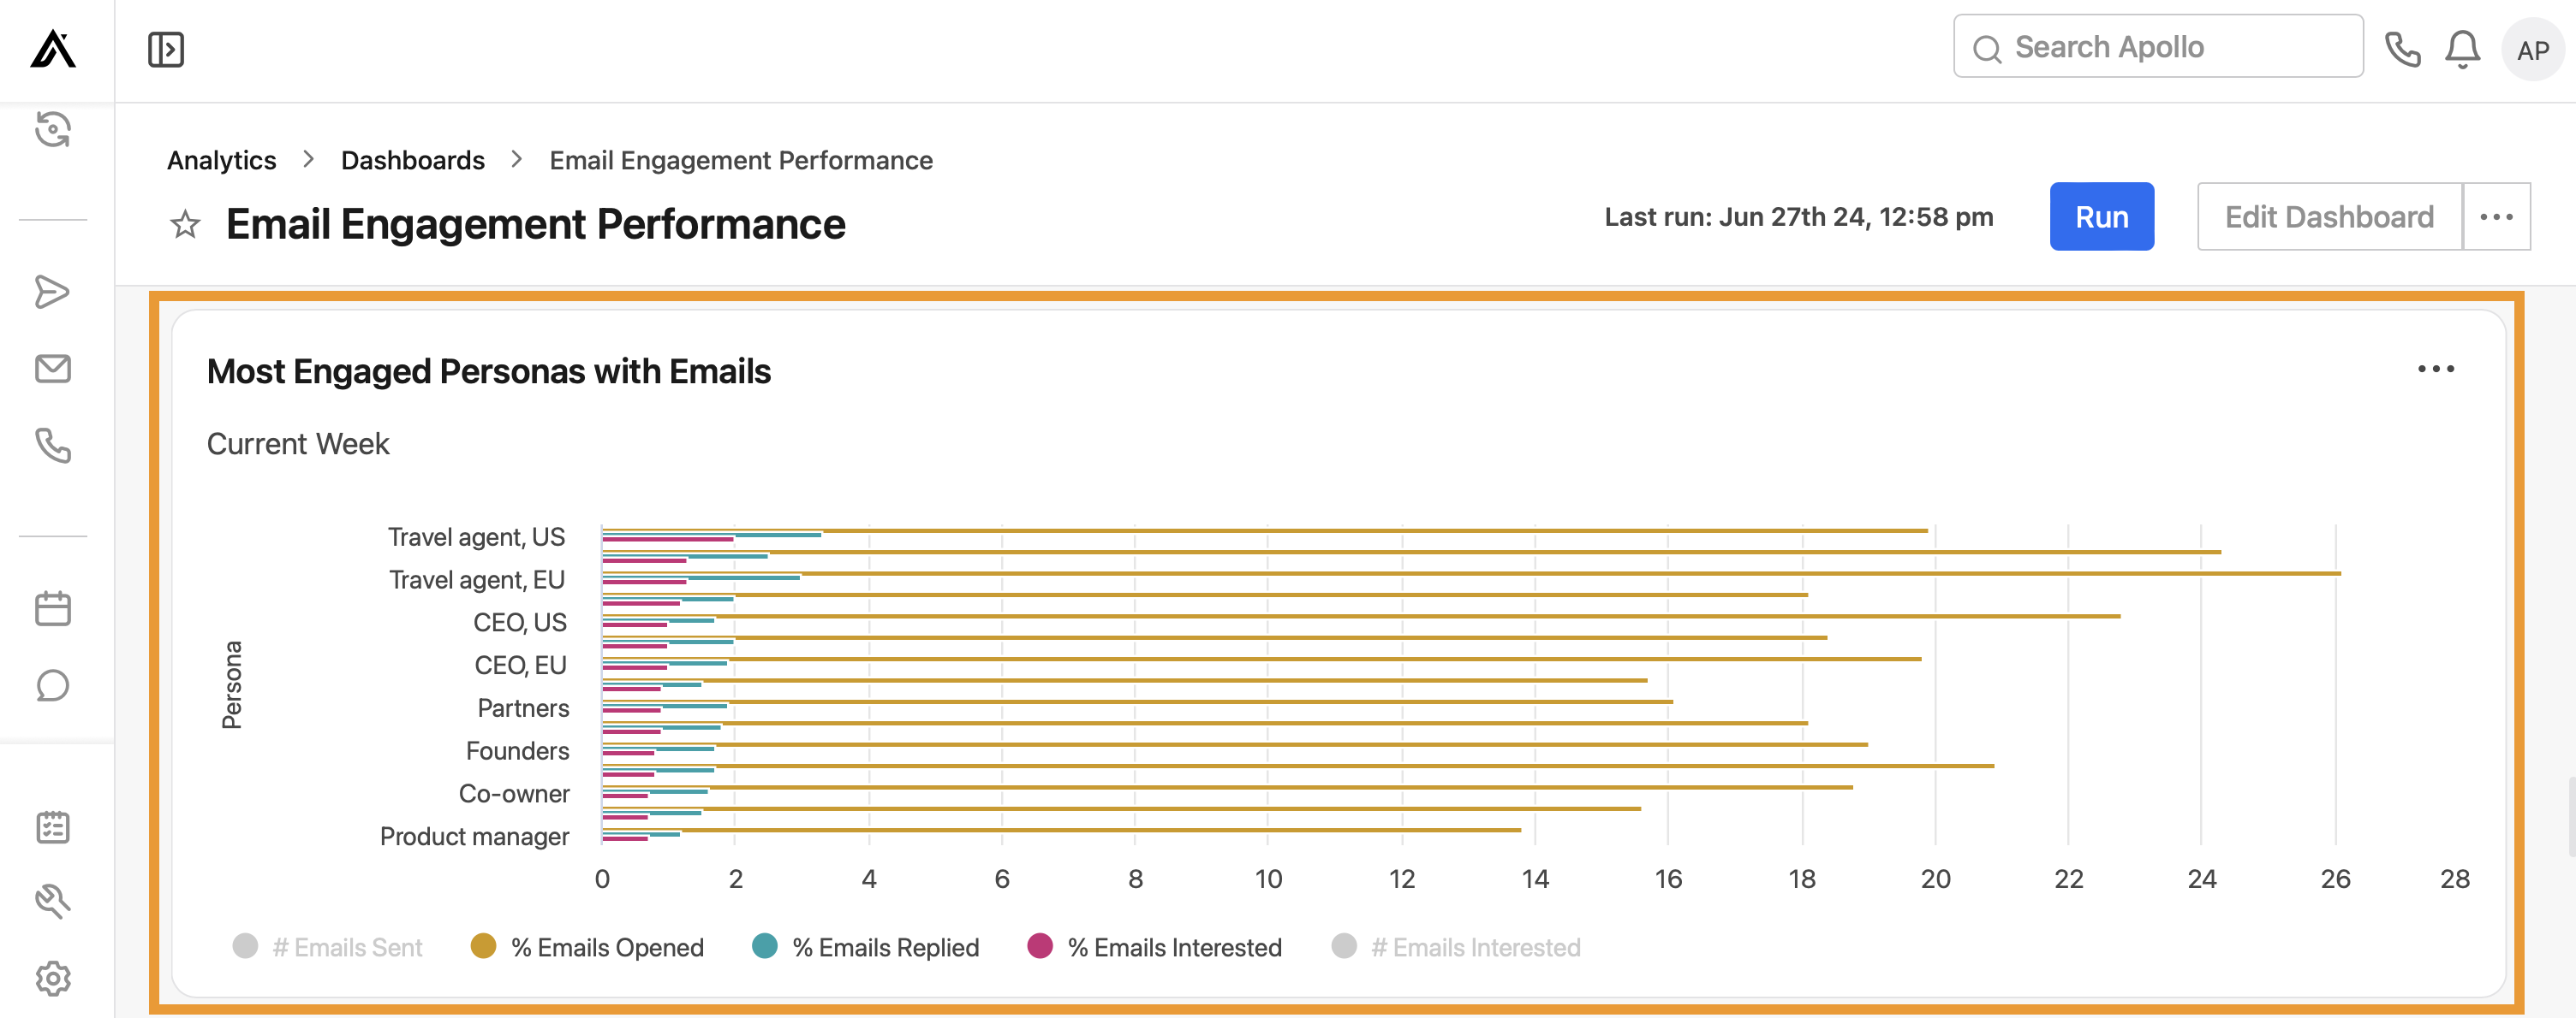Toggle % Emails Replied legend series
Viewport: 2576px width, 1018px height.
click(865, 946)
